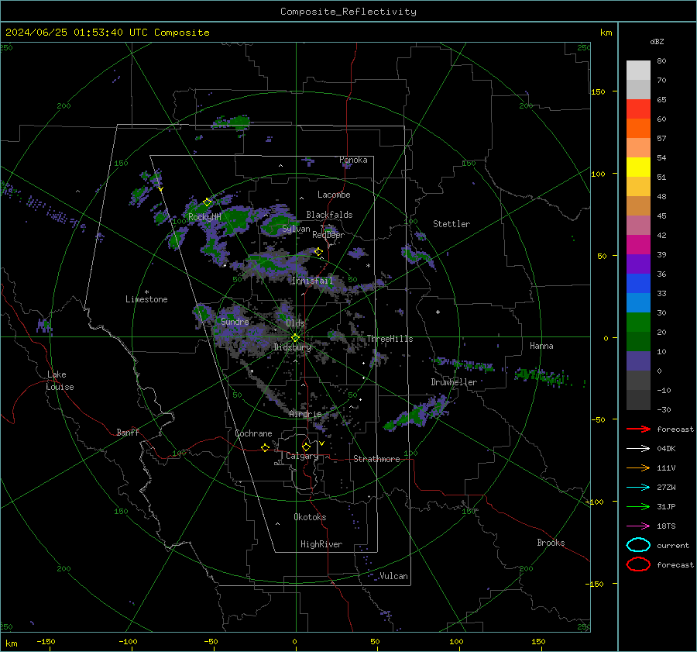The image size is (697, 652).
Task: Click the white 04DK arrow icon
Action: [x=638, y=449]
